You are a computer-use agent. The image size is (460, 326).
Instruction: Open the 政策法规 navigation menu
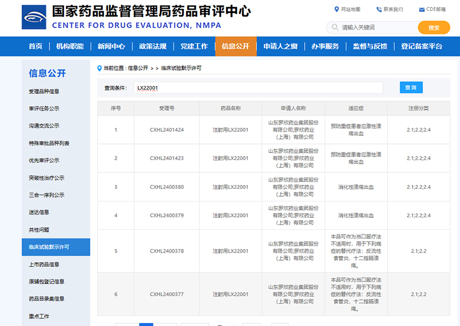tap(152, 47)
